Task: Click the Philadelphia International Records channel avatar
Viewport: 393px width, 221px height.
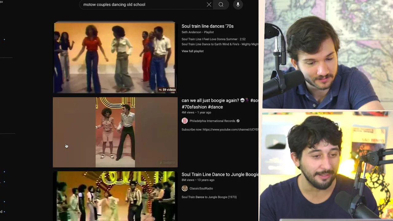Action: pos(185,121)
